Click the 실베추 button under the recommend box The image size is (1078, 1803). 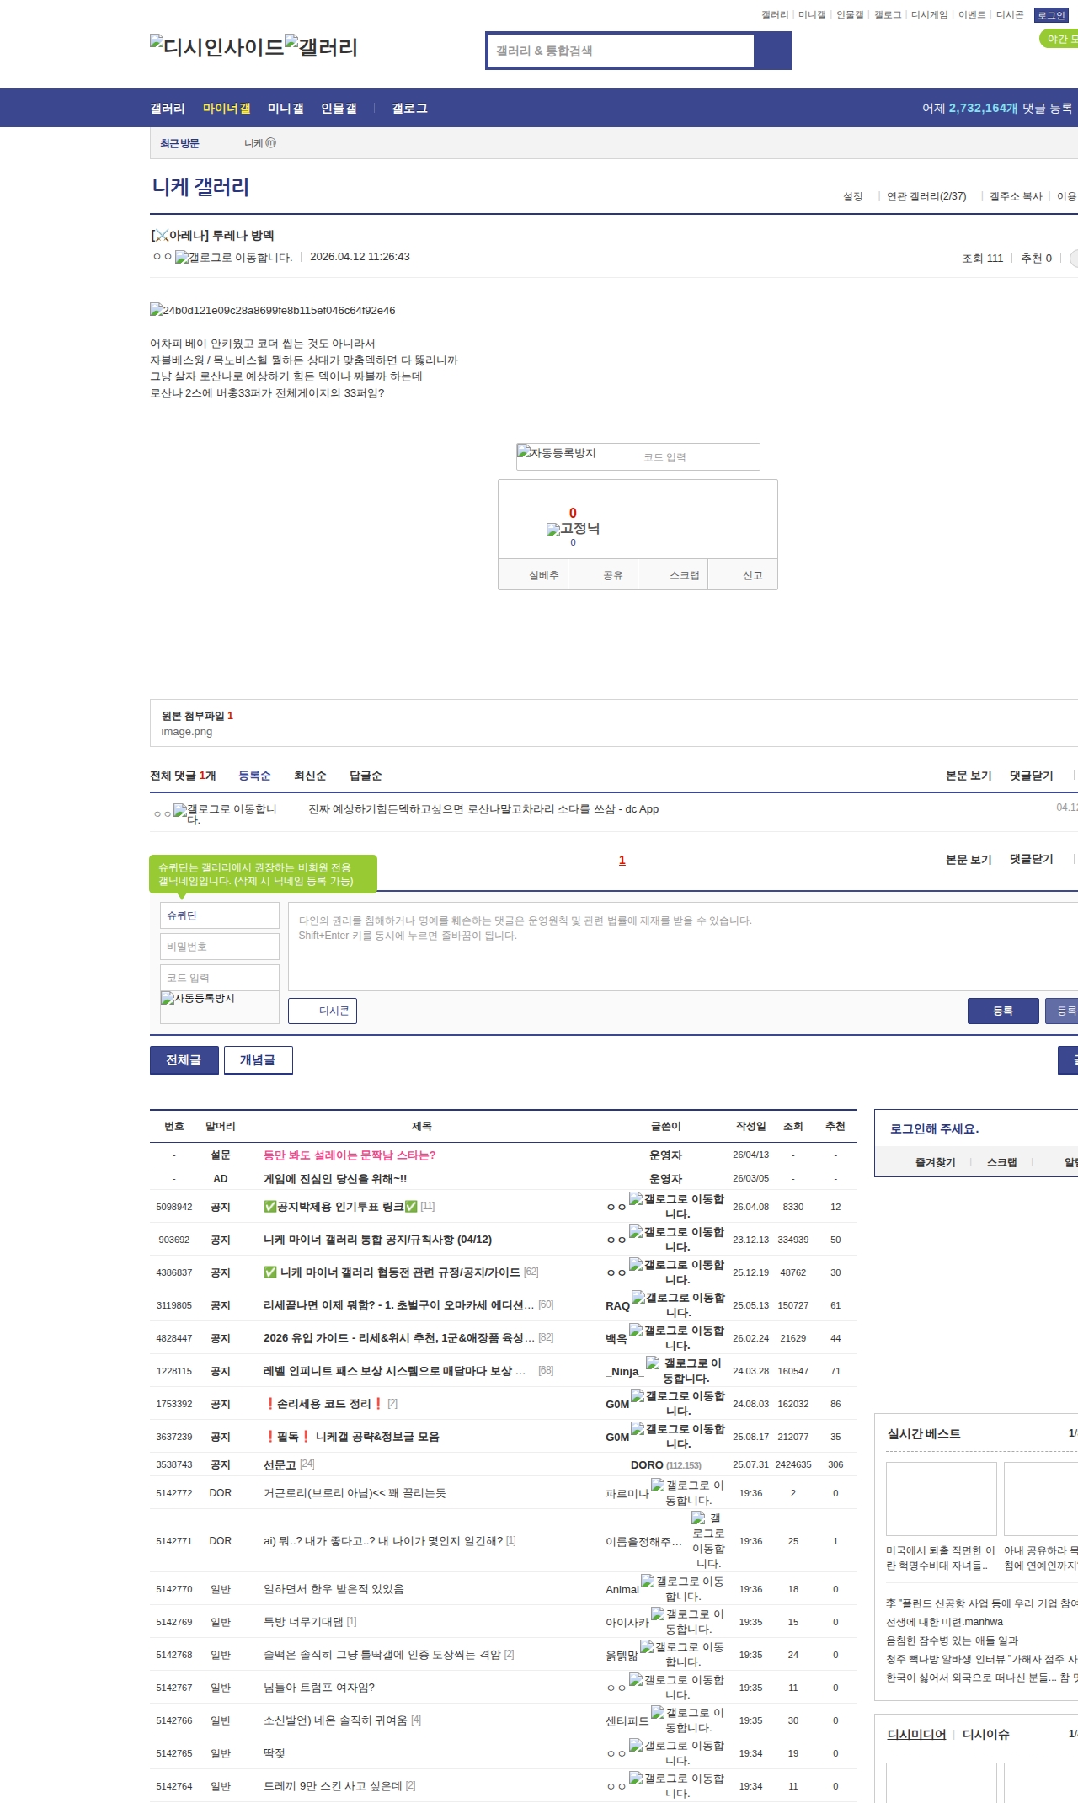point(543,575)
